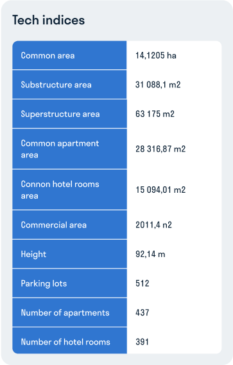Image resolution: width=233 pixels, height=365 pixels.
Task: Select the Commercial area label cell
Action: click(69, 225)
